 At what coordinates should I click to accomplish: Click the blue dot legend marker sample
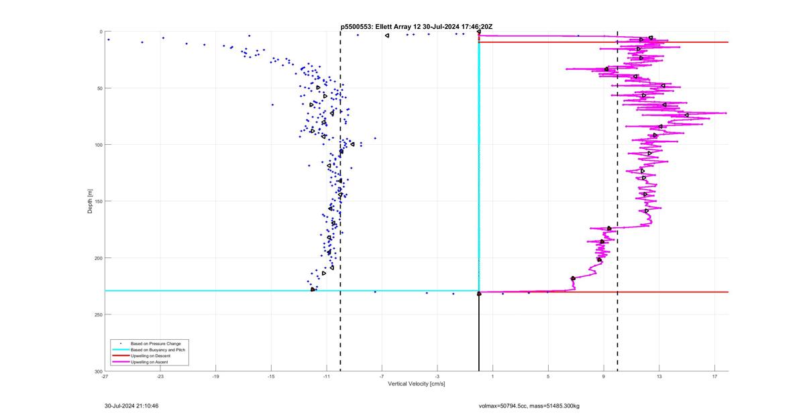coord(120,343)
